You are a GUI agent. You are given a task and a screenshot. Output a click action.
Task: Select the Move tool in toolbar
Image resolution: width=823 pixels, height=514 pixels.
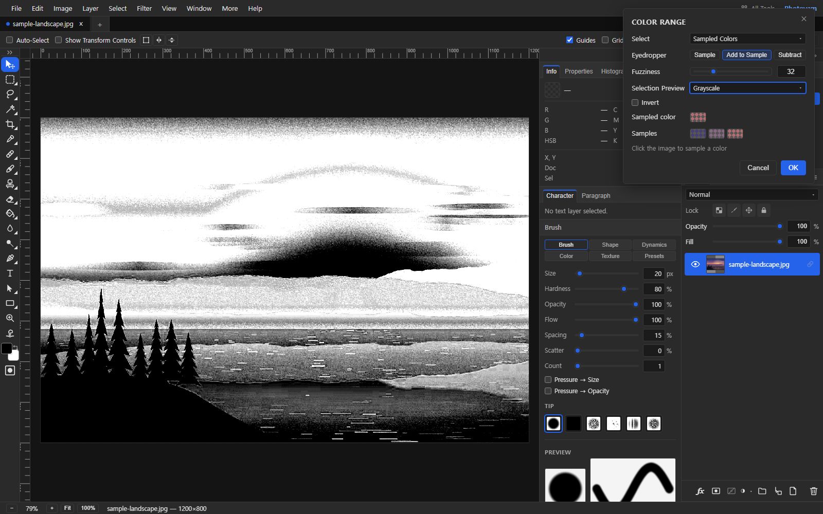click(10, 64)
